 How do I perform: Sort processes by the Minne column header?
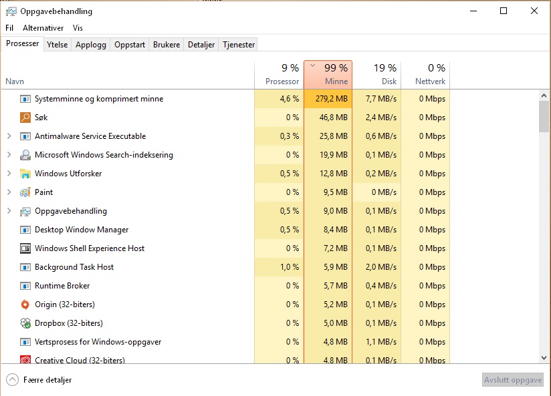point(328,74)
